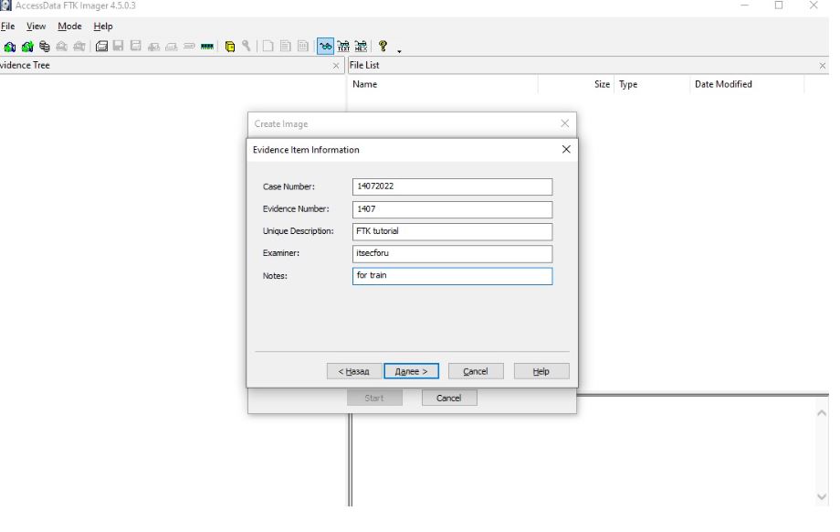This screenshot has width=840, height=532.
Task: Switch viewer to Text mode icon
Action: [343, 46]
